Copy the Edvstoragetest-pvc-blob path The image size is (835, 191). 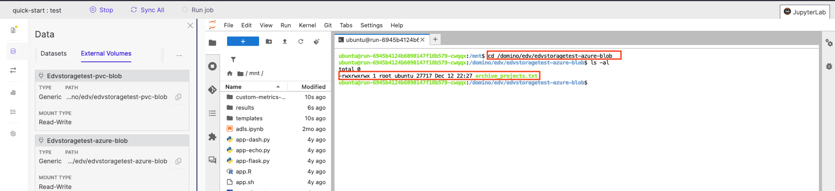coord(178,97)
